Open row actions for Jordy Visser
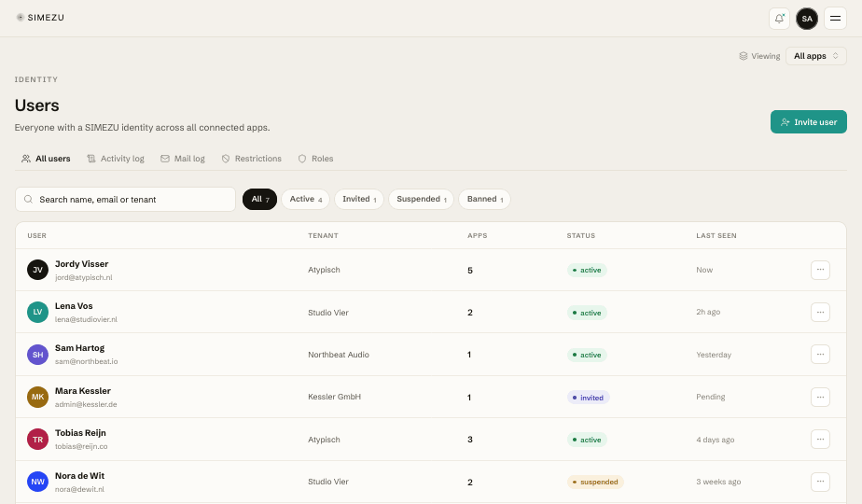 820,270
